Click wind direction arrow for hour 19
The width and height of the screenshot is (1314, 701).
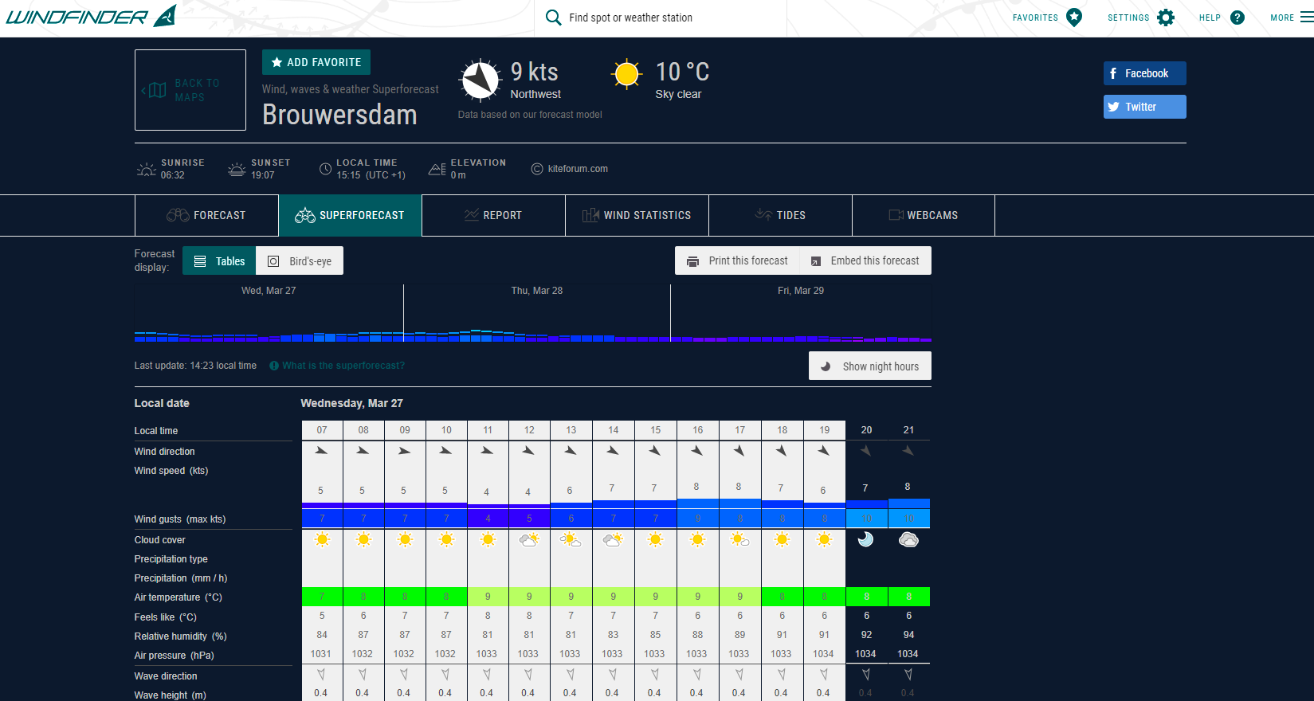pos(824,451)
